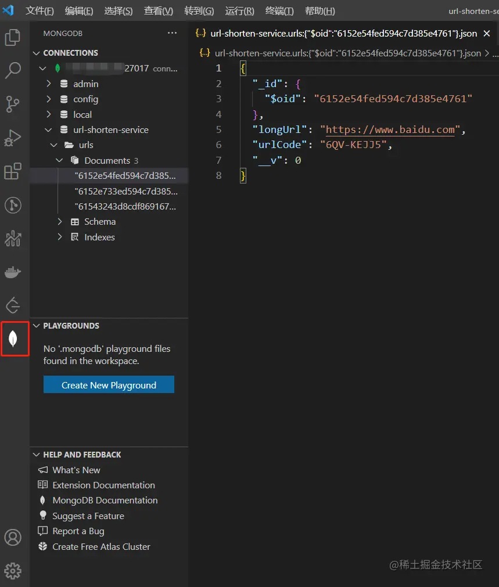499x587 pixels.
Task: Click Suggest a Feature
Action: [x=88, y=516]
